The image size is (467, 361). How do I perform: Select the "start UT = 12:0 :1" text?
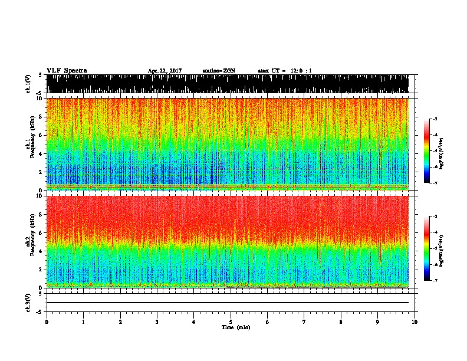point(285,71)
